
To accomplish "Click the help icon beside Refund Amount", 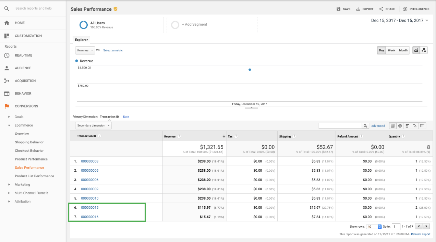I will 361,136.
